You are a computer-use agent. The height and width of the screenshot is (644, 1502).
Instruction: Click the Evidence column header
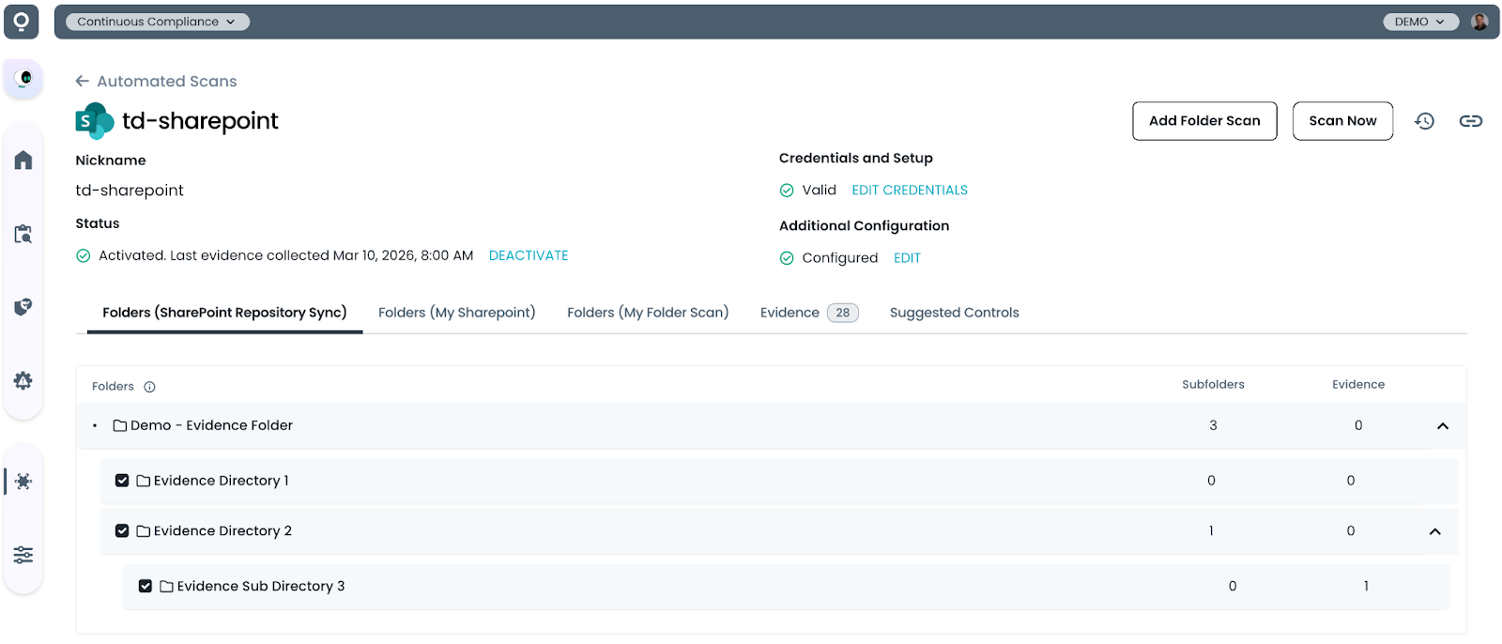coord(1358,385)
